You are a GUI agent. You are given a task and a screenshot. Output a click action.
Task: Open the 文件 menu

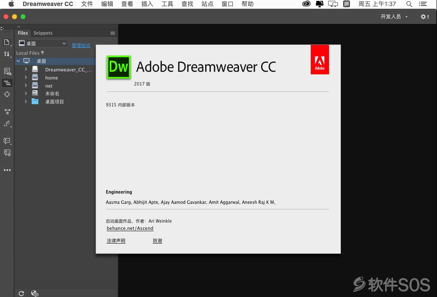point(87,4)
